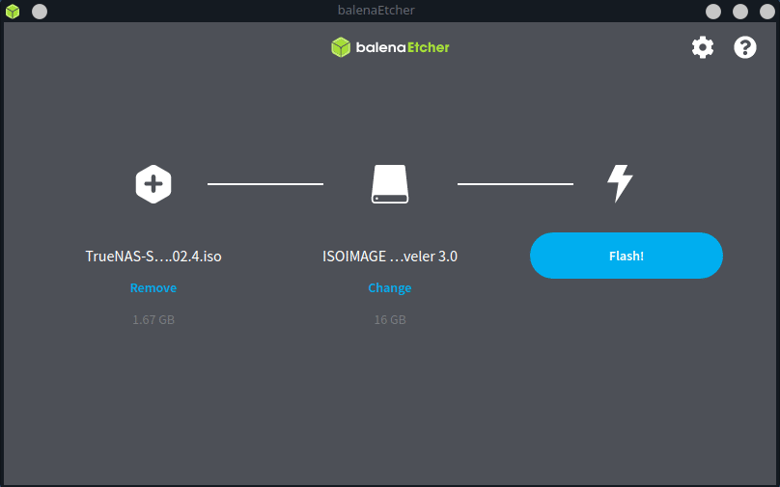Image resolution: width=780 pixels, height=487 pixels.
Task: Open help via question mark icon
Action: coord(744,47)
